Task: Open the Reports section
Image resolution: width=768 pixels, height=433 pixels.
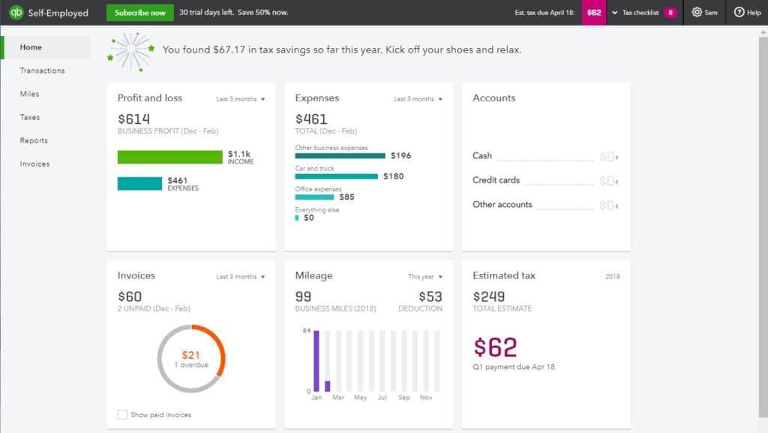Action: (35, 140)
